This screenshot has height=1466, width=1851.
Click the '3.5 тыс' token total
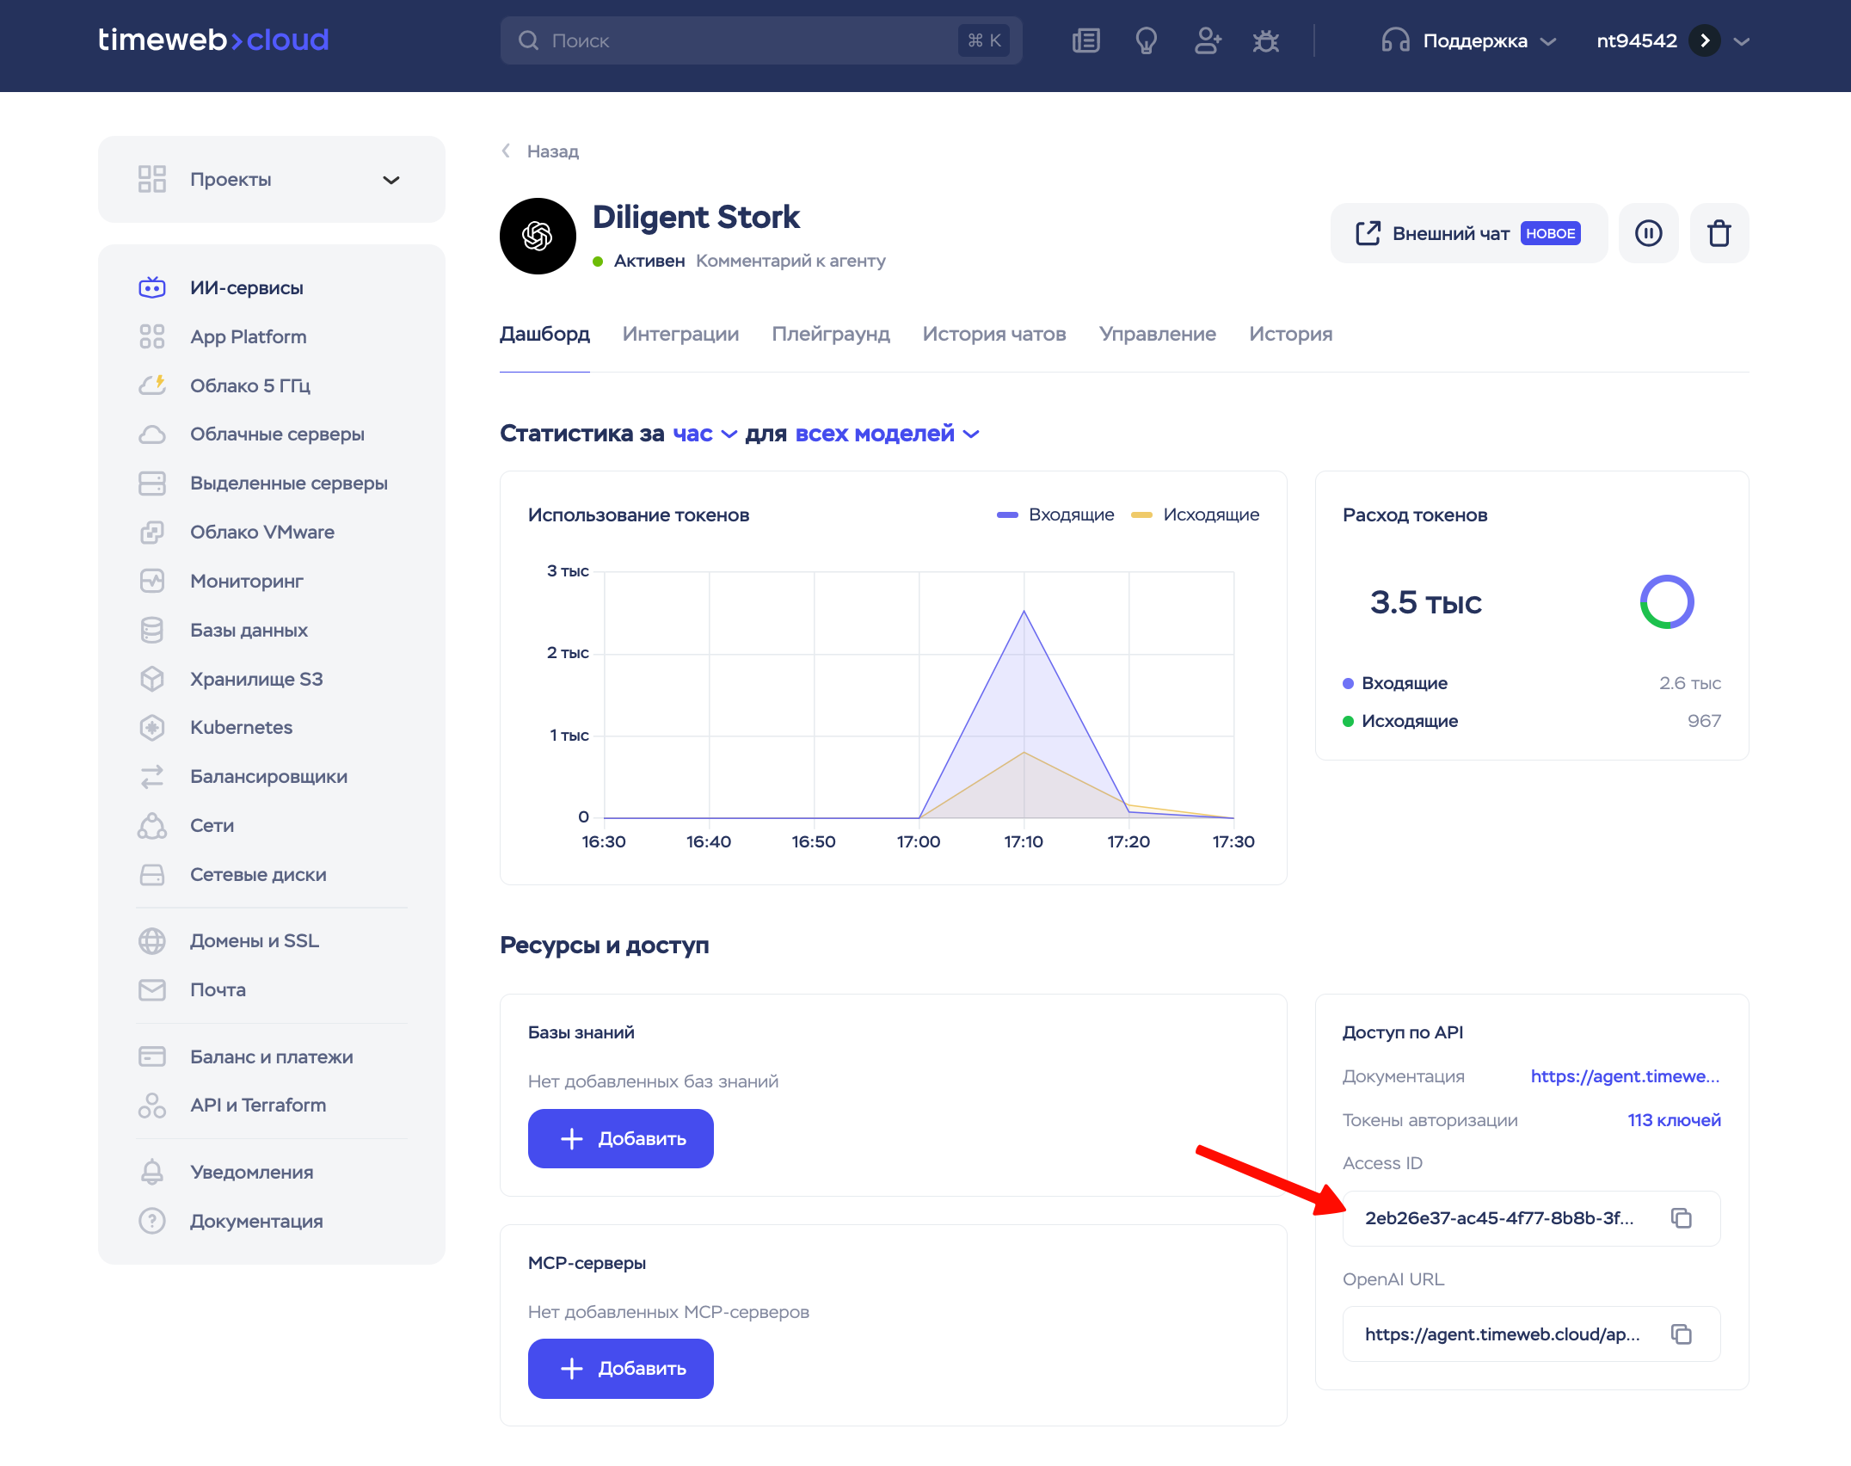(1426, 602)
